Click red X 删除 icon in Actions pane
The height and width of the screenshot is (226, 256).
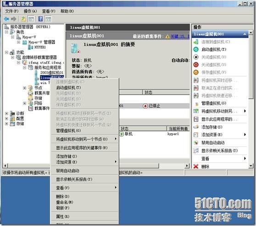(196, 166)
